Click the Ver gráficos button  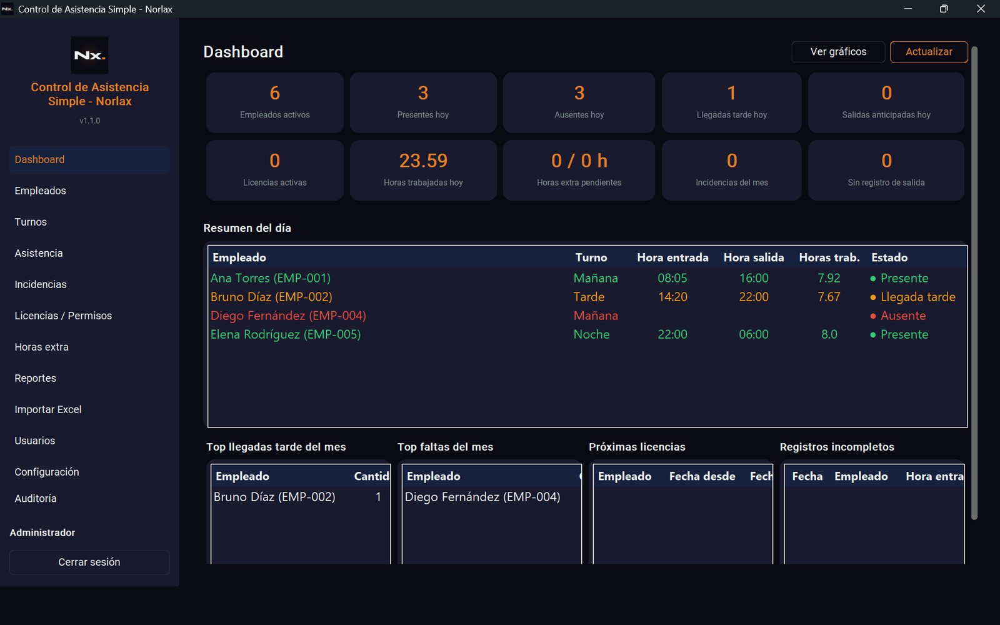pyautogui.click(x=838, y=52)
